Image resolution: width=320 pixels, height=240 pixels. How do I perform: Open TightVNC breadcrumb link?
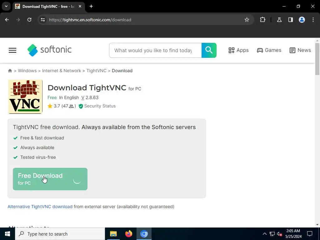point(96,71)
